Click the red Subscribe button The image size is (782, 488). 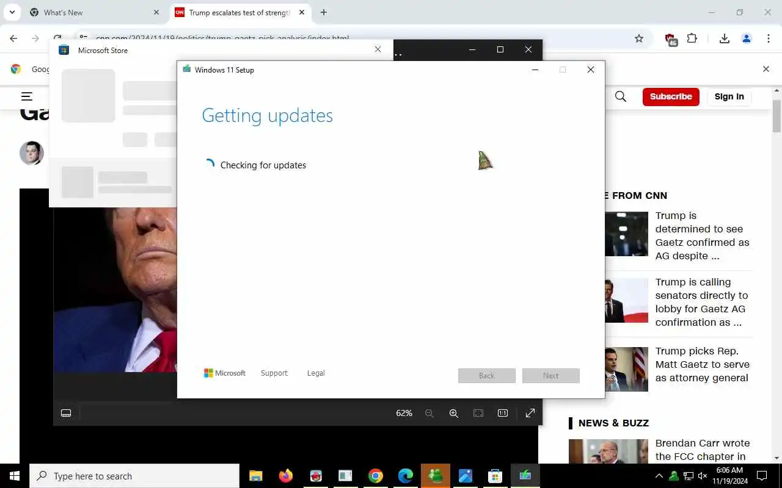pos(671,96)
